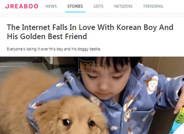Click the gray divider strip below the navigation
The image size is (184, 134).
[92, 15]
